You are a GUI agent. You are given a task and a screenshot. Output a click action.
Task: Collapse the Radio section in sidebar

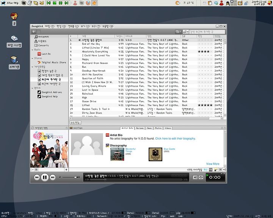coord(32,50)
